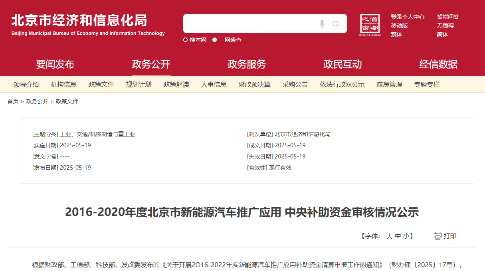Screen dimensions: 485x271
Task: Select the 一网通查 radio option
Action: [215, 40]
